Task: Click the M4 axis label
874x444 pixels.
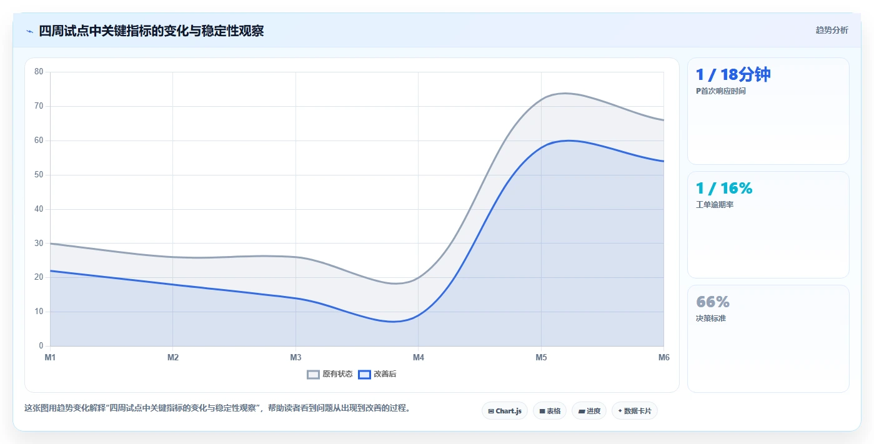Action: click(419, 358)
